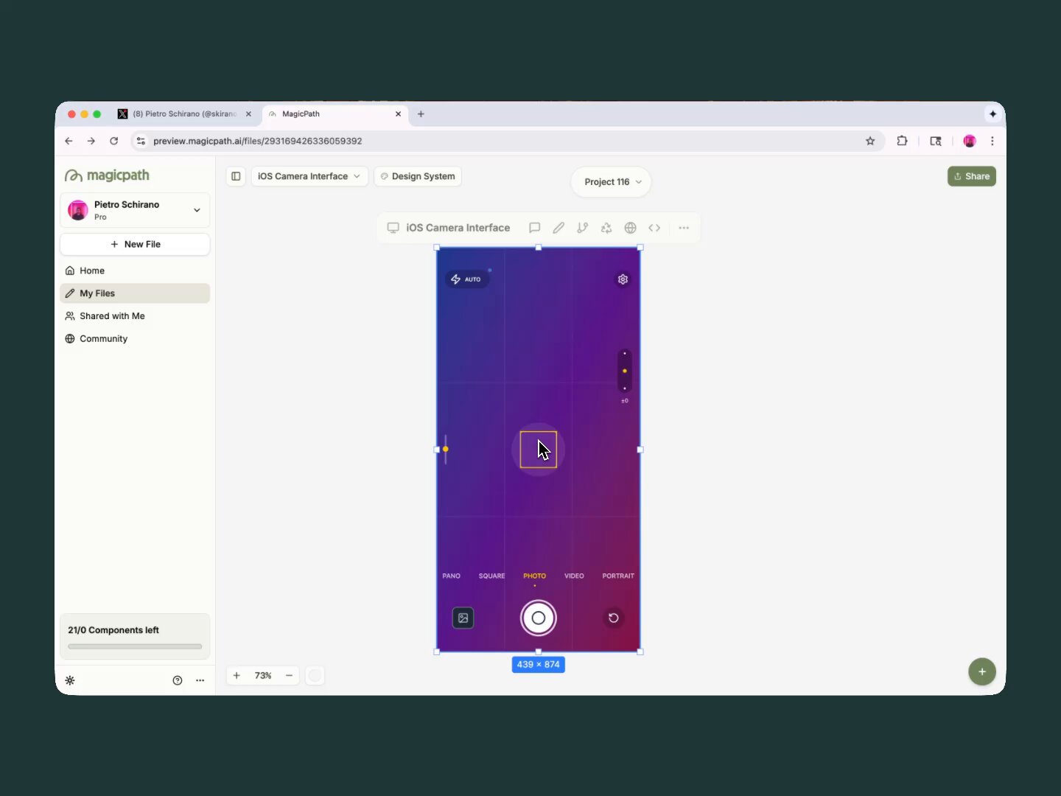Click the browser forward arrow
Screen dimensions: 1061x796
click(91, 141)
